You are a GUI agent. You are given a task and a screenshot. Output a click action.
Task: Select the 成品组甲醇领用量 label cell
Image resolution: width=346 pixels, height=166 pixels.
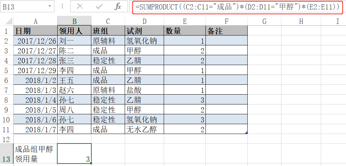point(35,154)
